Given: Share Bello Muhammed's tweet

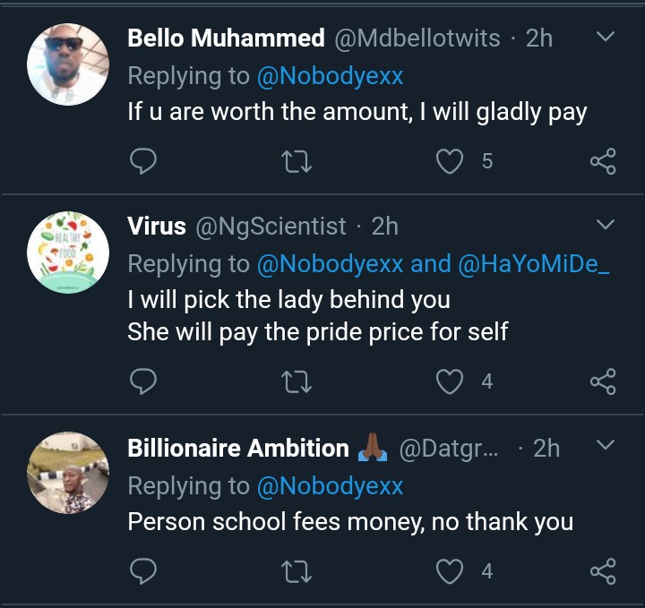Looking at the screenshot, I should coord(603,161).
